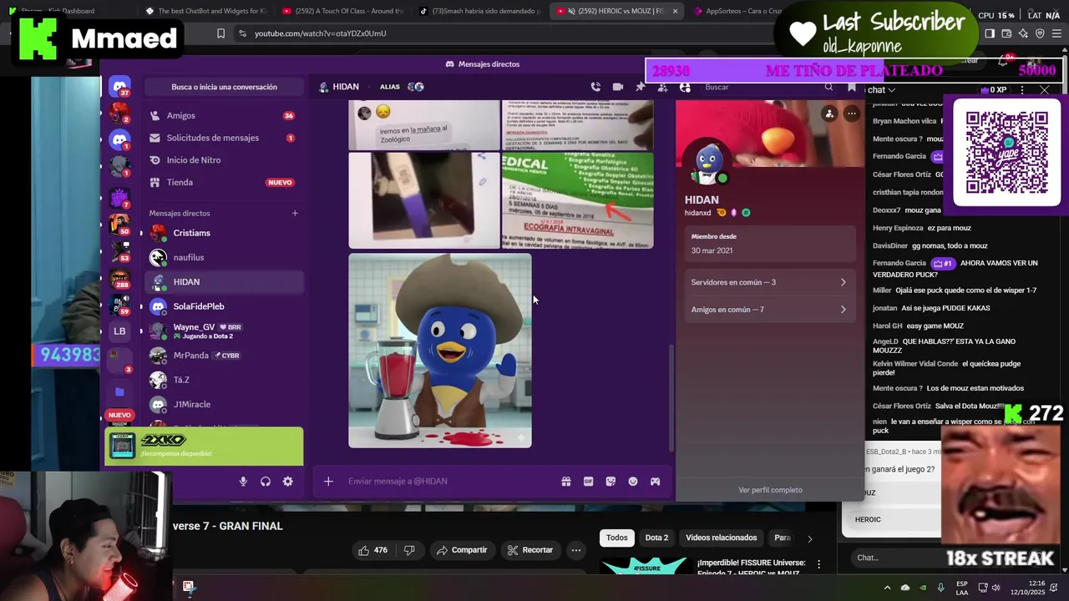1069x601 pixels.
Task: Switch to Smash habría sido demandado tab
Action: 479,11
